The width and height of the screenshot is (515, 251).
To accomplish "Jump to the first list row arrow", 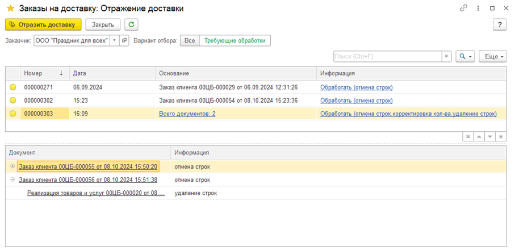I will tap(468, 137).
